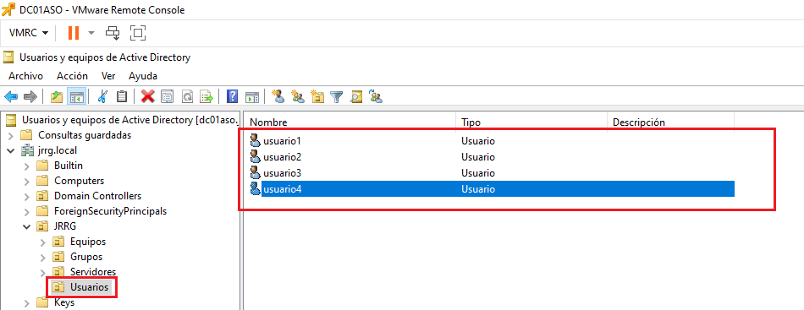The image size is (804, 310).
Task: Open the power options arrow beside pause
Action: tap(91, 33)
